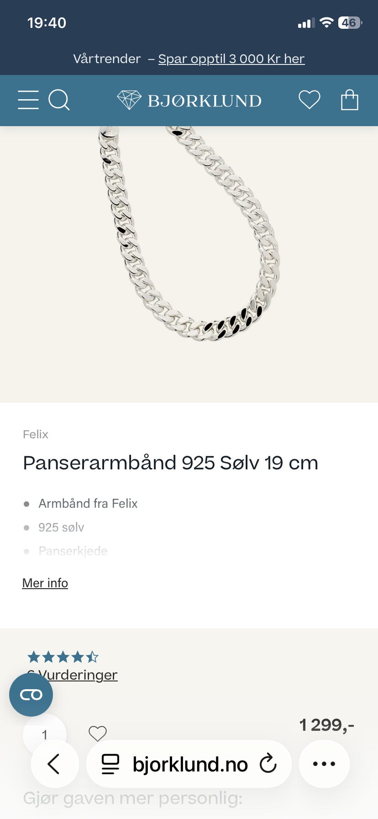Go to Bjørklund logo homepage
The image size is (378, 819).
tap(189, 100)
